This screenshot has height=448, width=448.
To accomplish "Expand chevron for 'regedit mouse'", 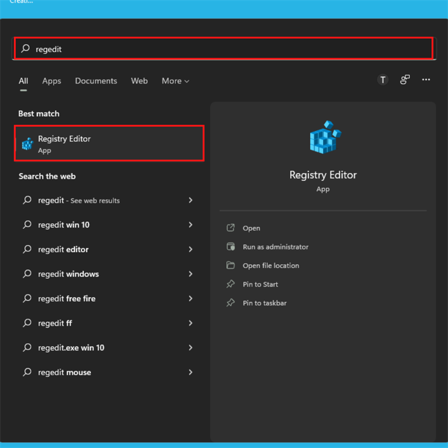I will 190,372.
